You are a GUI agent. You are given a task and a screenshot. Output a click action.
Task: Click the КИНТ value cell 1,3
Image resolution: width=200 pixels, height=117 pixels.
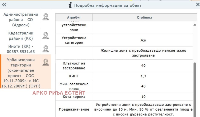143,76
